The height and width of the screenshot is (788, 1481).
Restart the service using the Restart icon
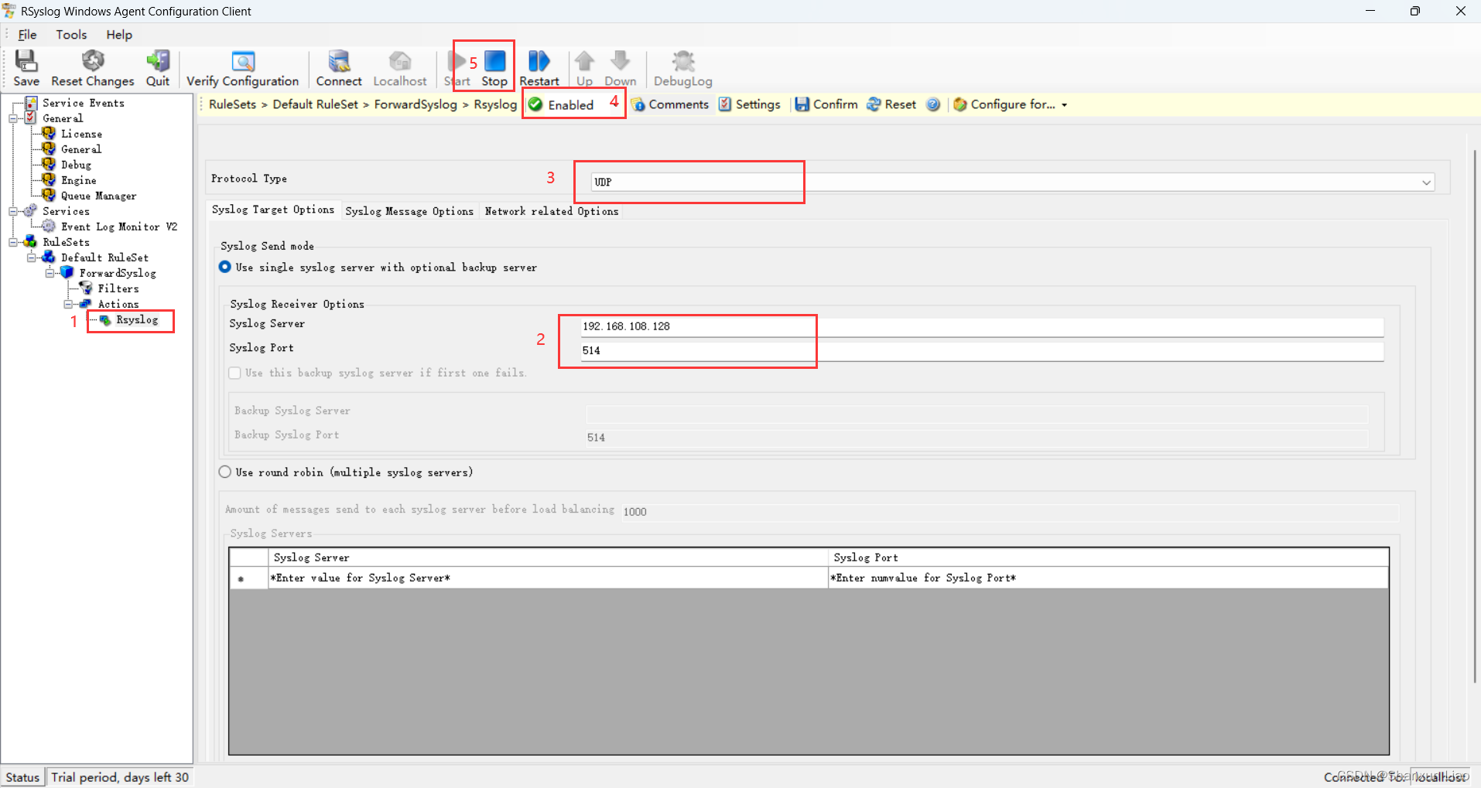(x=539, y=67)
